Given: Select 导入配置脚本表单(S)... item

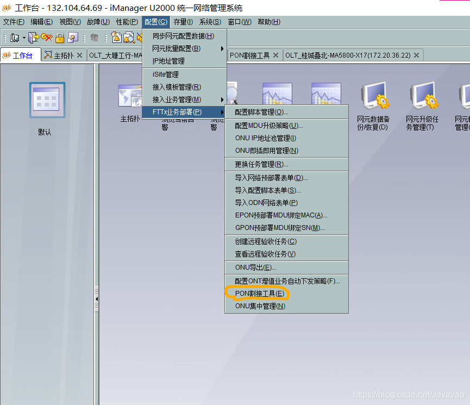Looking at the screenshot, I should point(286,190).
